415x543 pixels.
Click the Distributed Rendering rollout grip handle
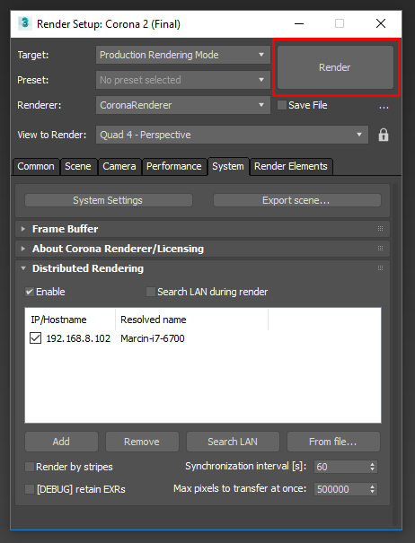(380, 268)
